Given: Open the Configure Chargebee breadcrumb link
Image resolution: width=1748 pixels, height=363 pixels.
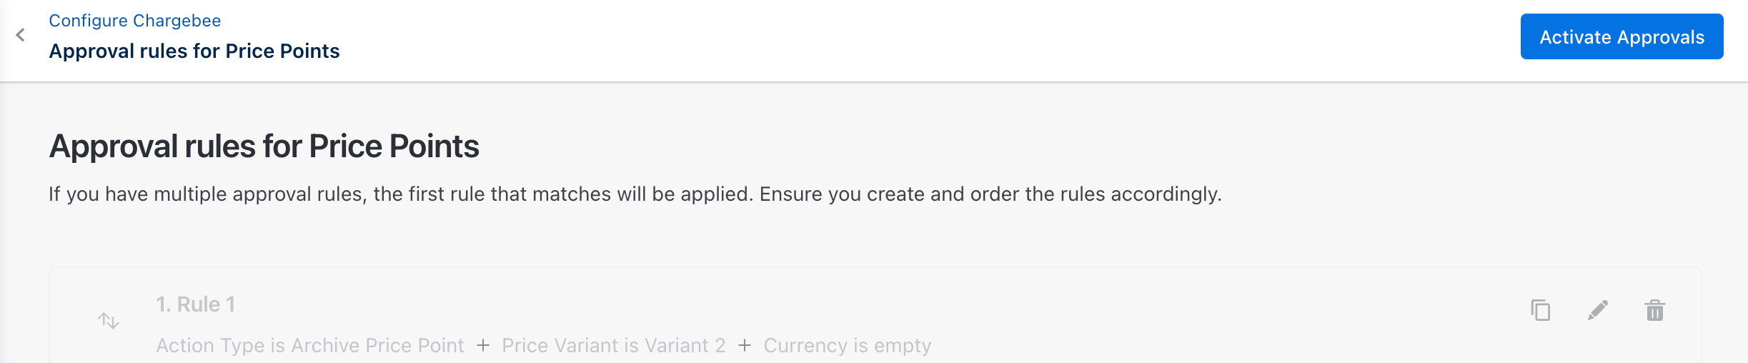Looking at the screenshot, I should [134, 21].
